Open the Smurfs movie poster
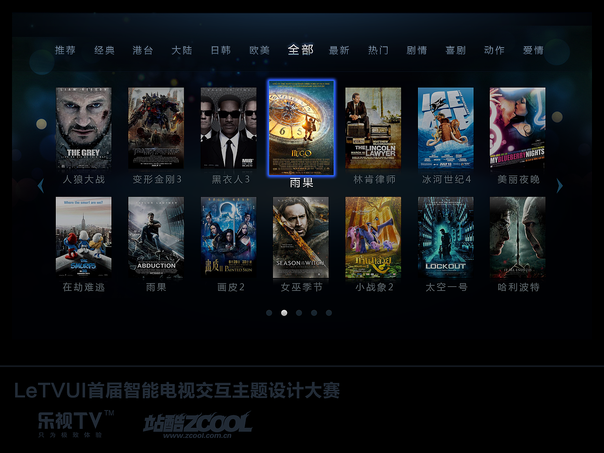Viewport: 604px width, 453px height. tap(84, 237)
